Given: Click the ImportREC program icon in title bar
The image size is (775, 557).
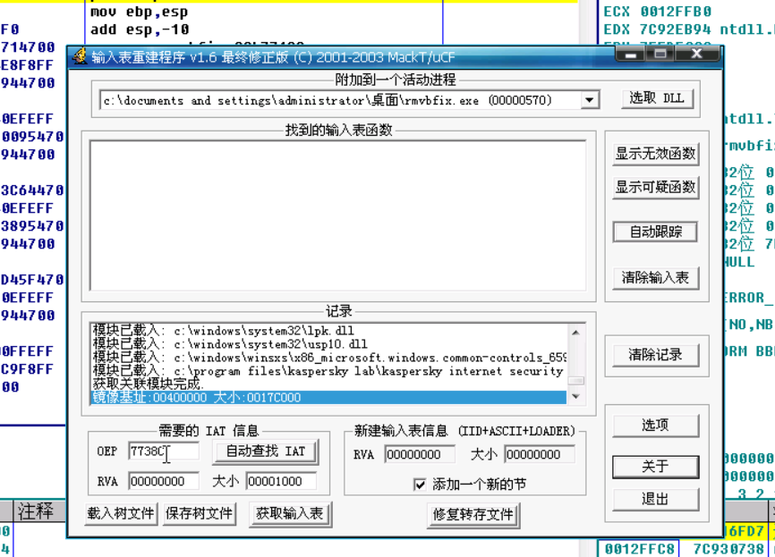Looking at the screenshot, I should pos(81,56).
